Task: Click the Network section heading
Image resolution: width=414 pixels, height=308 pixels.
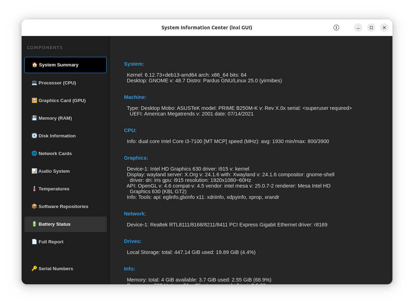Action: click(x=135, y=214)
